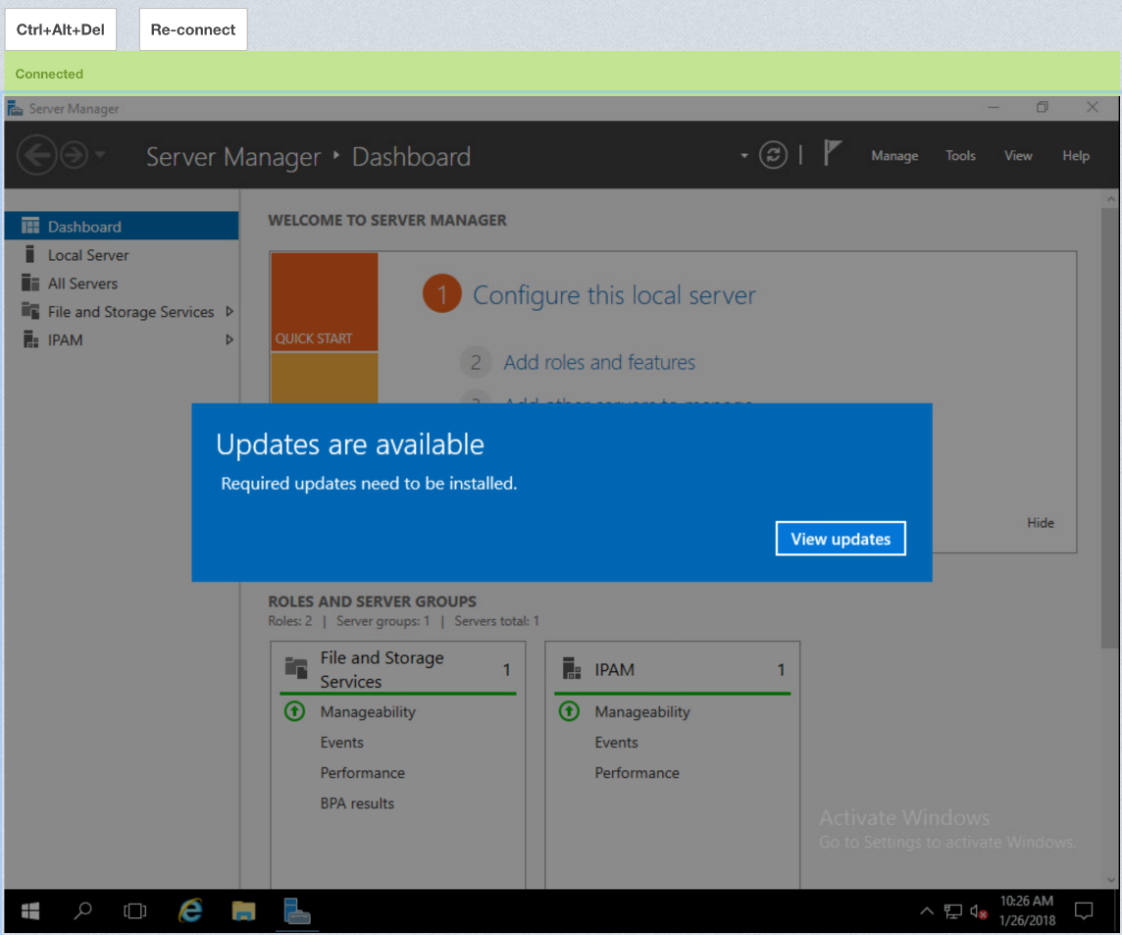Open dropdown arrow beside the refresh icon

[x=744, y=155]
